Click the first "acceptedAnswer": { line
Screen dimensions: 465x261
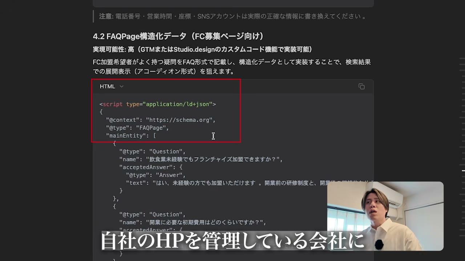point(151,167)
